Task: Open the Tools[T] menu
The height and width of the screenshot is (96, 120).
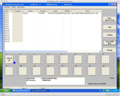Action: pos(13,7)
